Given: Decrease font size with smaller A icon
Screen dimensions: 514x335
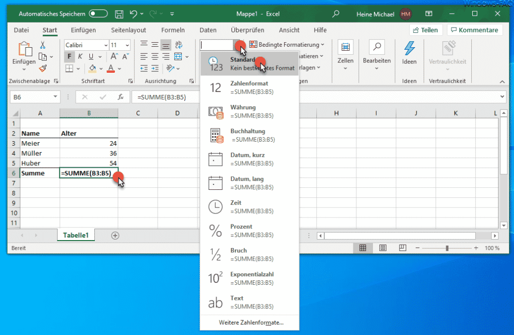Looking at the screenshot, I should (x=125, y=56).
